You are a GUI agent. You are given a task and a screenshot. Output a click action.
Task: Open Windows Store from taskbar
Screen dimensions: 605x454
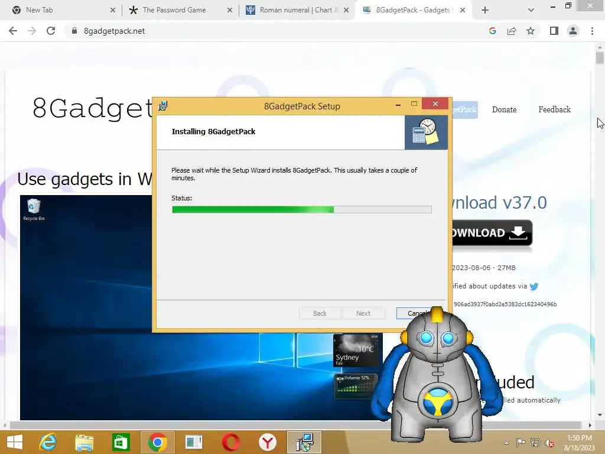(x=121, y=442)
